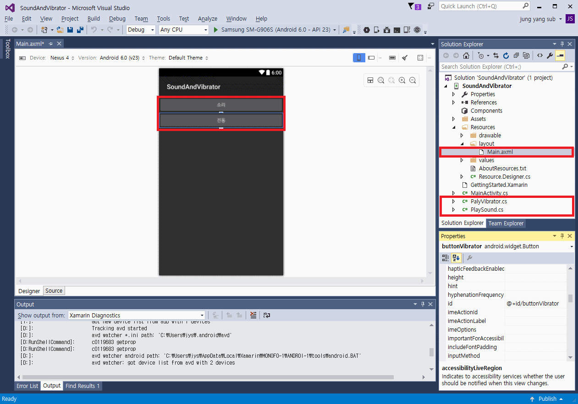This screenshot has height=404, width=578.
Task: Click the Publish button in status bar
Action: 548,399
